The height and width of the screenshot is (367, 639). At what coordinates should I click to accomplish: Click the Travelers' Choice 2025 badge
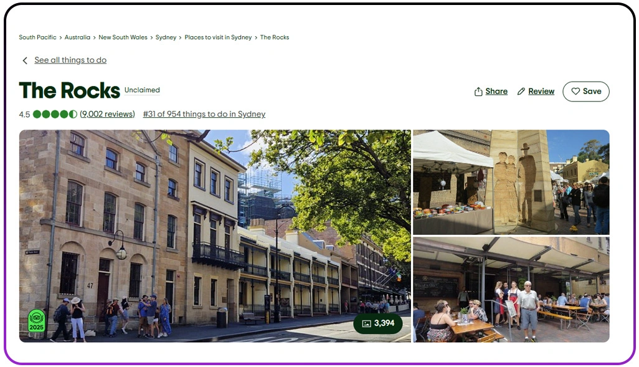[x=36, y=320]
